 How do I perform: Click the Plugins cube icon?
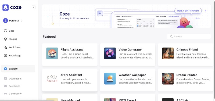coord(5,39)
